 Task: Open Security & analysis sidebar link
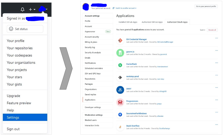point(98,53)
